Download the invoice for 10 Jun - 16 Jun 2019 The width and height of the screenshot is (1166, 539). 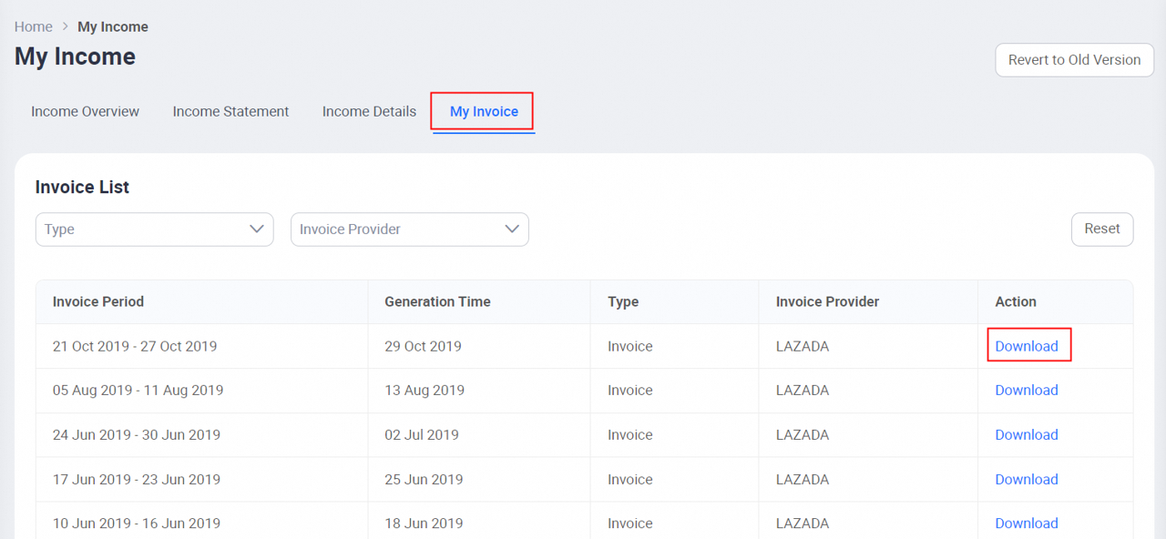click(1027, 523)
